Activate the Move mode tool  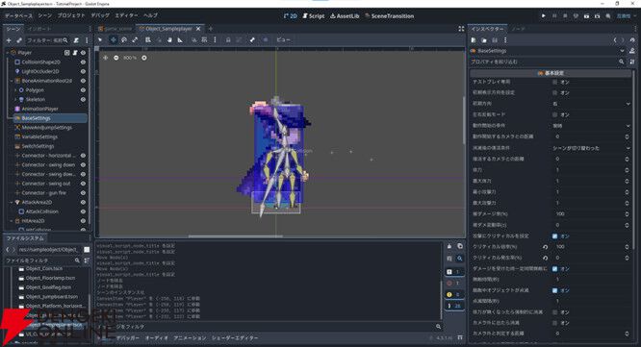coord(114,39)
